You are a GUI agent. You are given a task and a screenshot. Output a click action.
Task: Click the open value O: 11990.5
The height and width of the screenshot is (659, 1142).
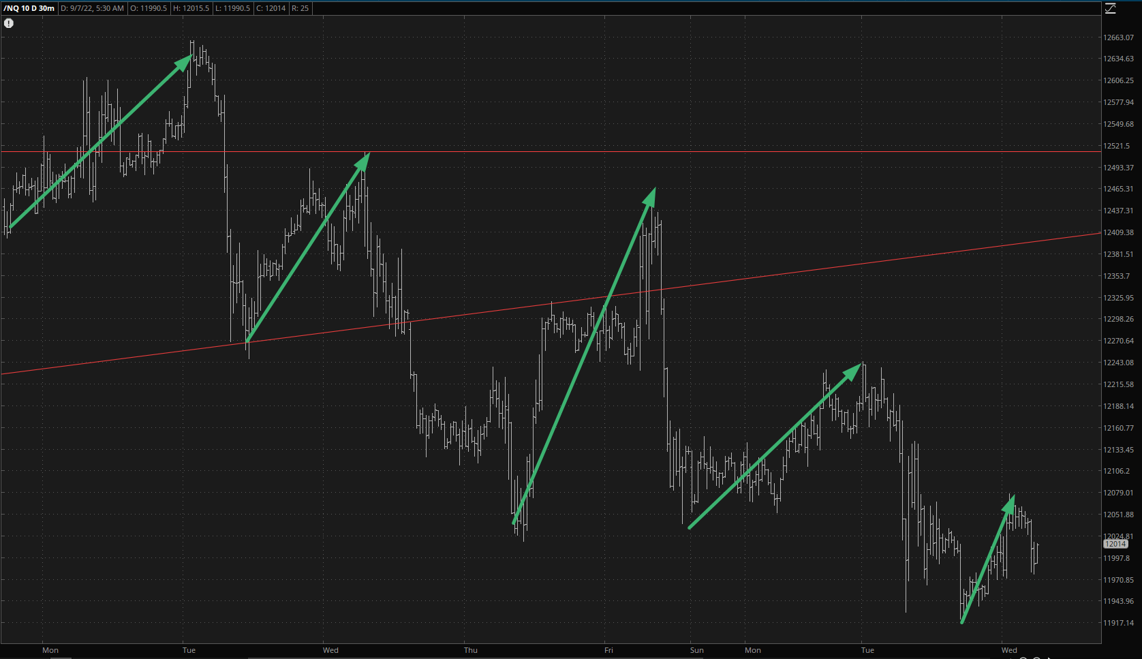149,8
